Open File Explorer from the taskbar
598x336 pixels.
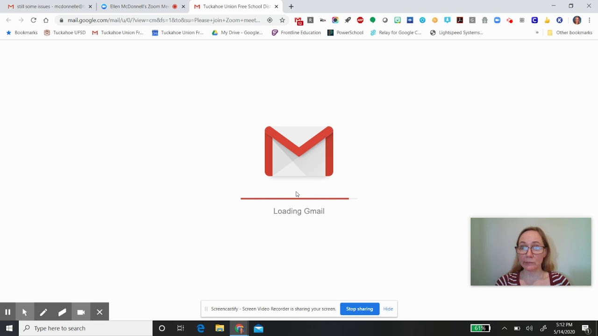tap(220, 328)
